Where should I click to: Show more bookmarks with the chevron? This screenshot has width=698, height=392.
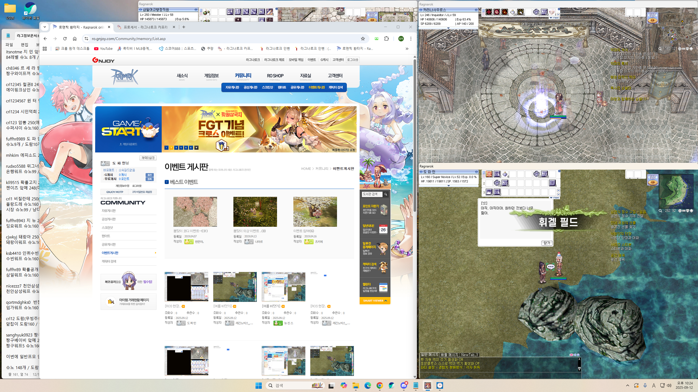(407, 49)
